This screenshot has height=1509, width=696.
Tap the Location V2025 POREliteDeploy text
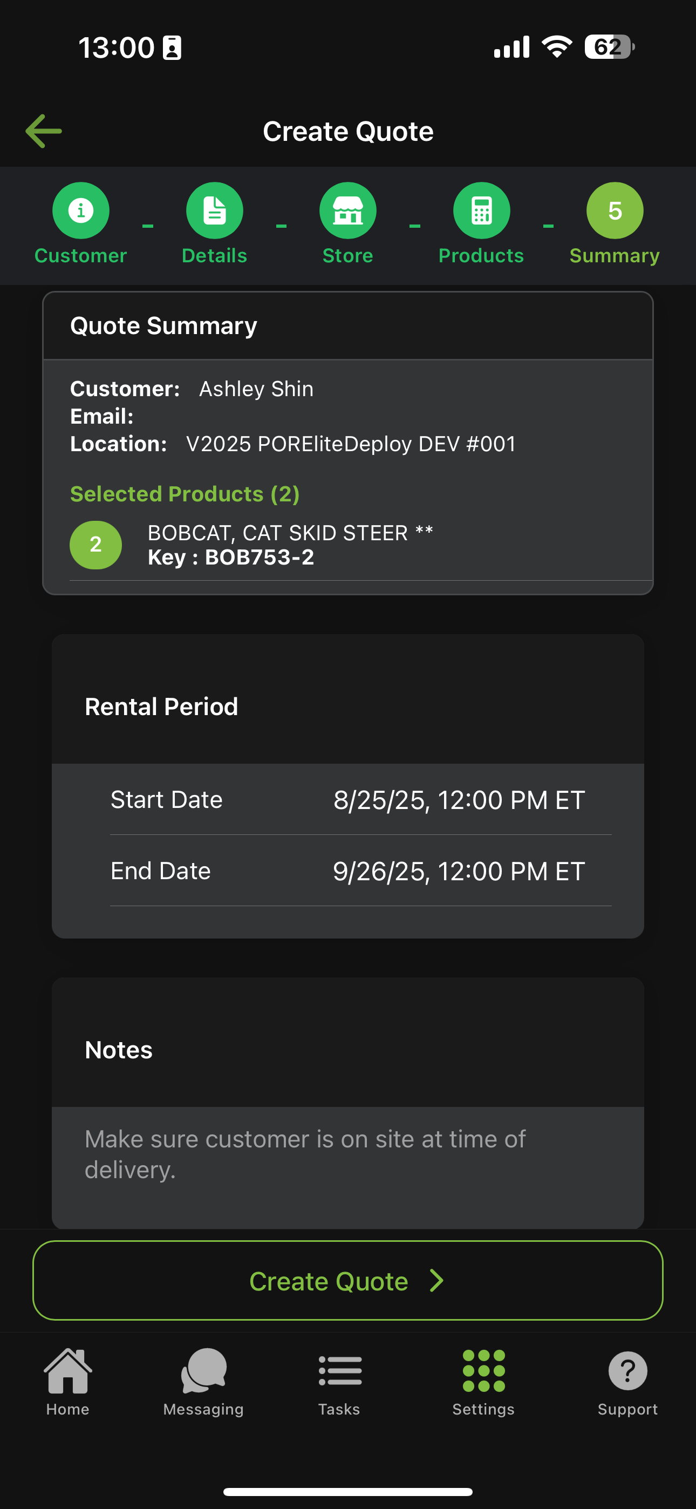(350, 444)
